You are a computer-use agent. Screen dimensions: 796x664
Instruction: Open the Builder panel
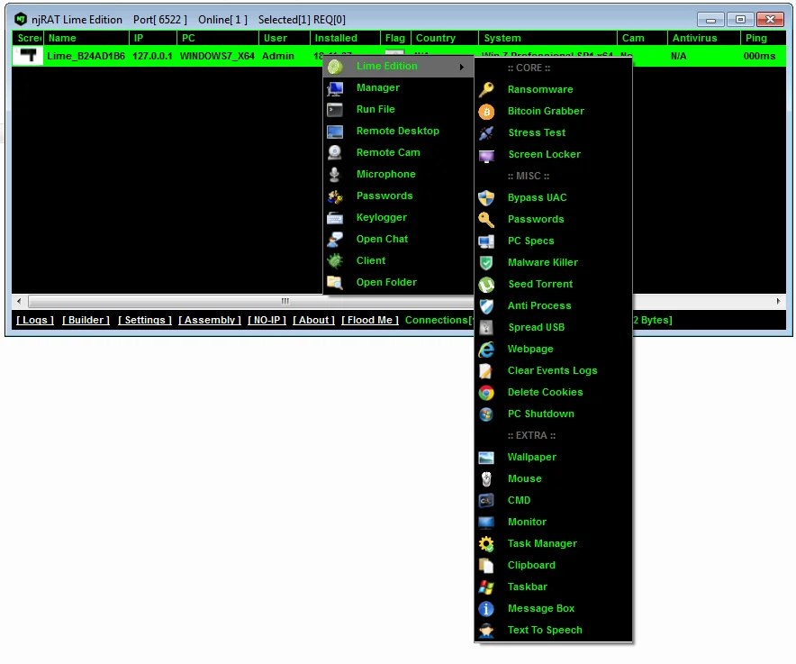[x=86, y=320]
